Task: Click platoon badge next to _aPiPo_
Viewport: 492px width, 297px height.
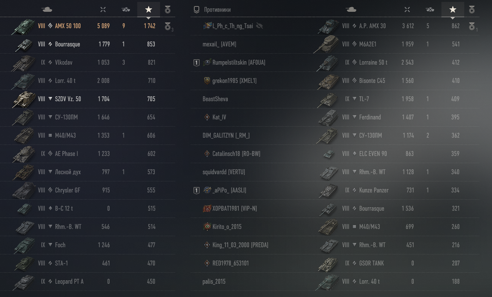Action: (x=196, y=190)
